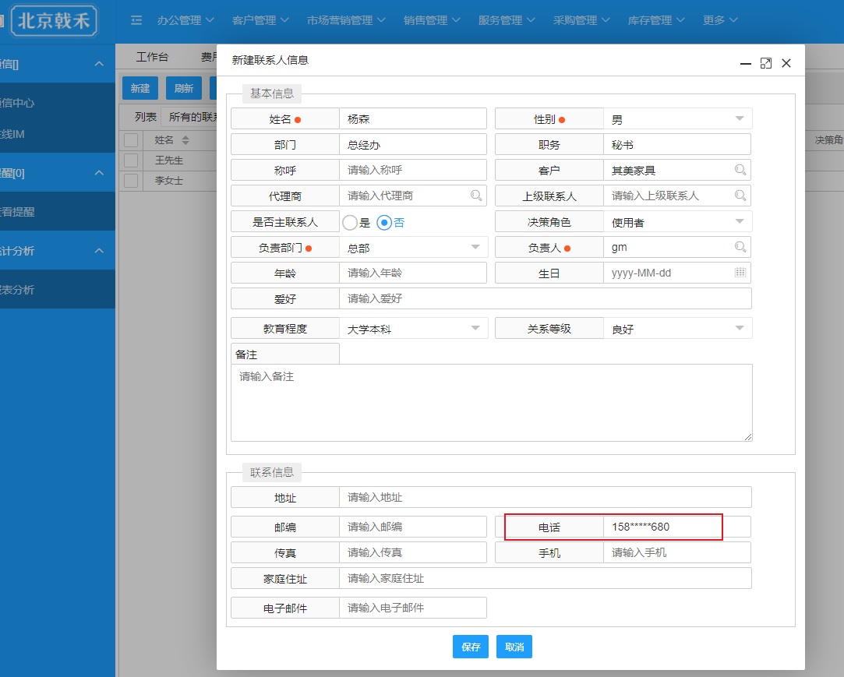Tick the select-all checkbox in list header
The height and width of the screenshot is (677, 844).
(131, 140)
